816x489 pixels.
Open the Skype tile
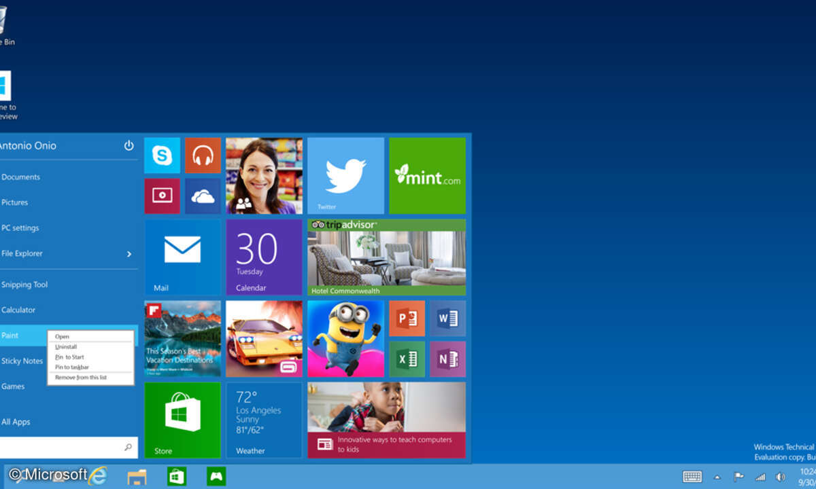click(x=162, y=156)
